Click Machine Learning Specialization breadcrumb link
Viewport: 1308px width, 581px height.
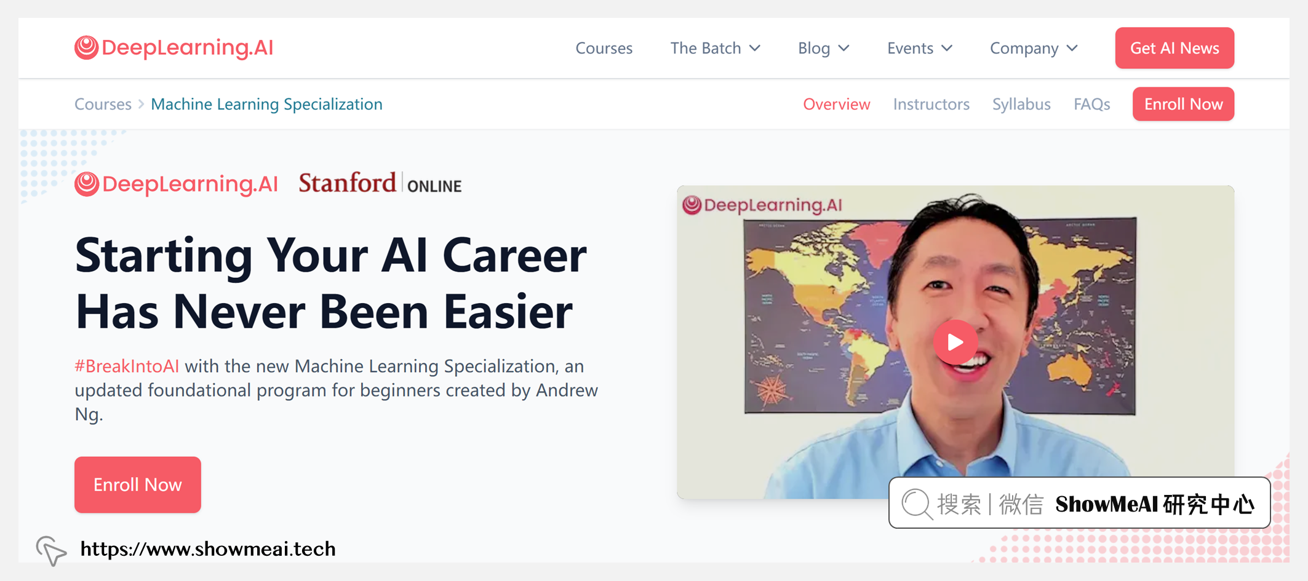tap(266, 104)
